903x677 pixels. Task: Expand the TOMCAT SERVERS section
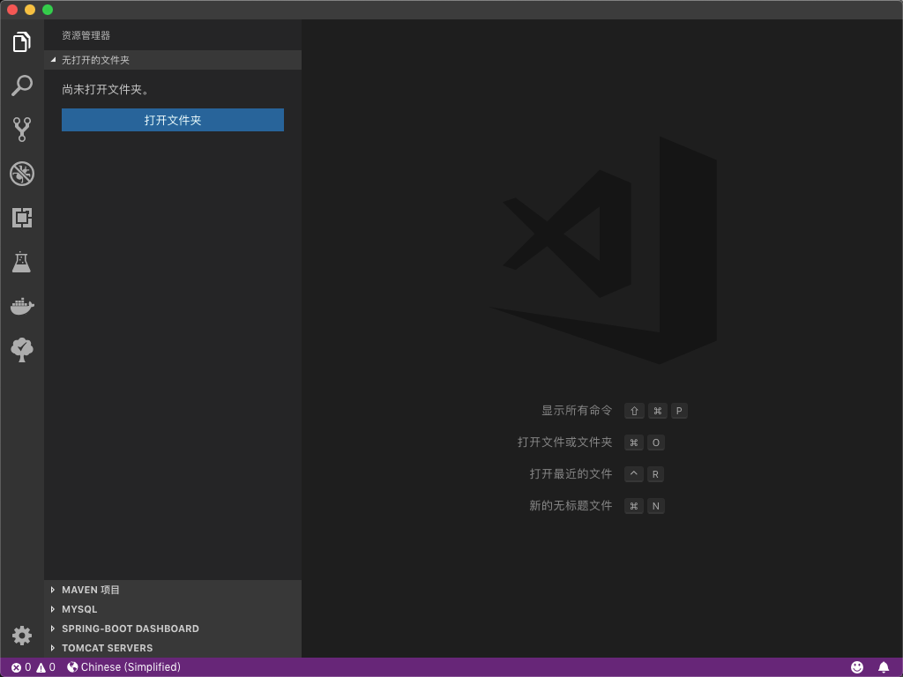(108, 648)
